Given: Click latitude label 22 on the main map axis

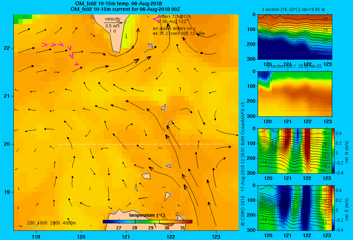Looking at the screenshot, I should (7, 48).
